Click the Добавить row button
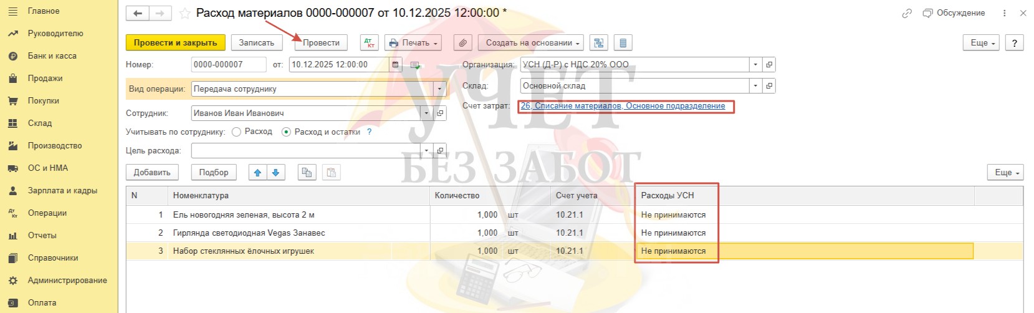 [x=152, y=173]
